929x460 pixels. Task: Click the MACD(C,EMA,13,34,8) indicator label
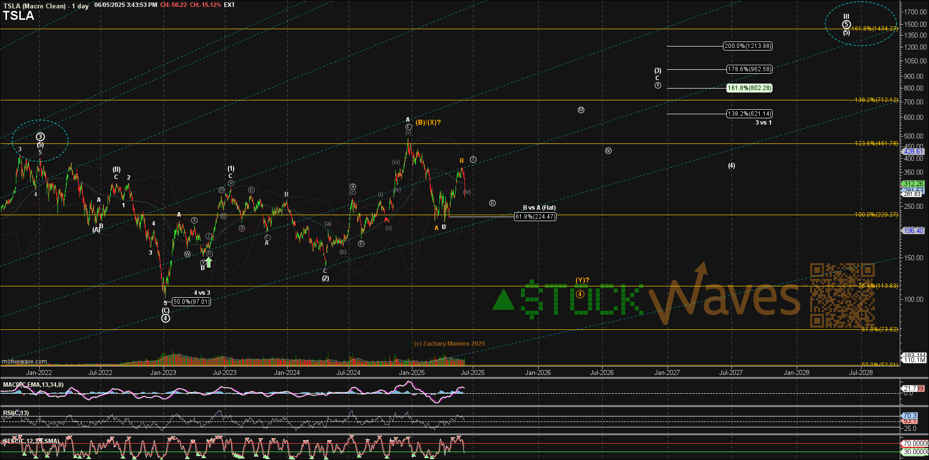pyautogui.click(x=33, y=385)
